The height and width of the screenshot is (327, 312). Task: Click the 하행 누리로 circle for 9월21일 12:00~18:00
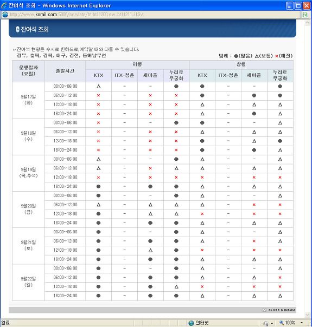(176, 250)
